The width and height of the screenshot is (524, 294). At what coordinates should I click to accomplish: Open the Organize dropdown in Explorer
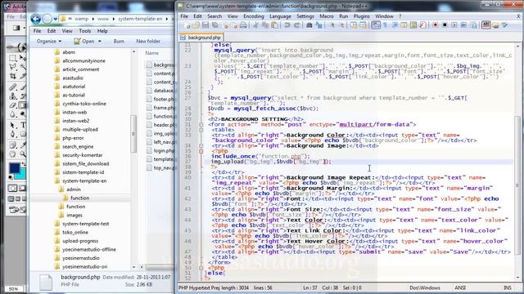point(49,42)
